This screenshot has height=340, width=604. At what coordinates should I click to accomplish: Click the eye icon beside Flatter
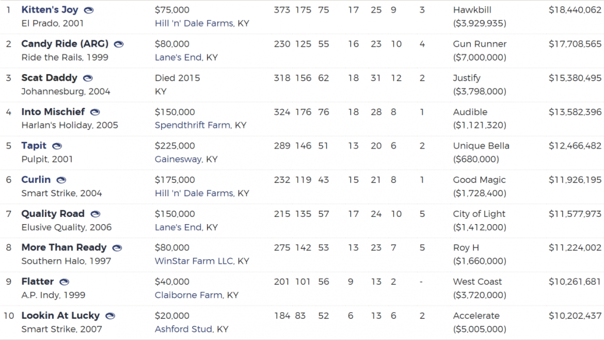64,282
